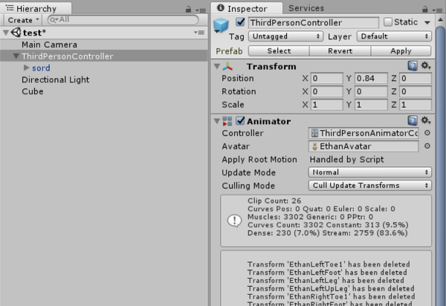Click Avatar field EthanAvatar
Image resolution: width=446 pixels, height=306 pixels.
[x=363, y=146]
